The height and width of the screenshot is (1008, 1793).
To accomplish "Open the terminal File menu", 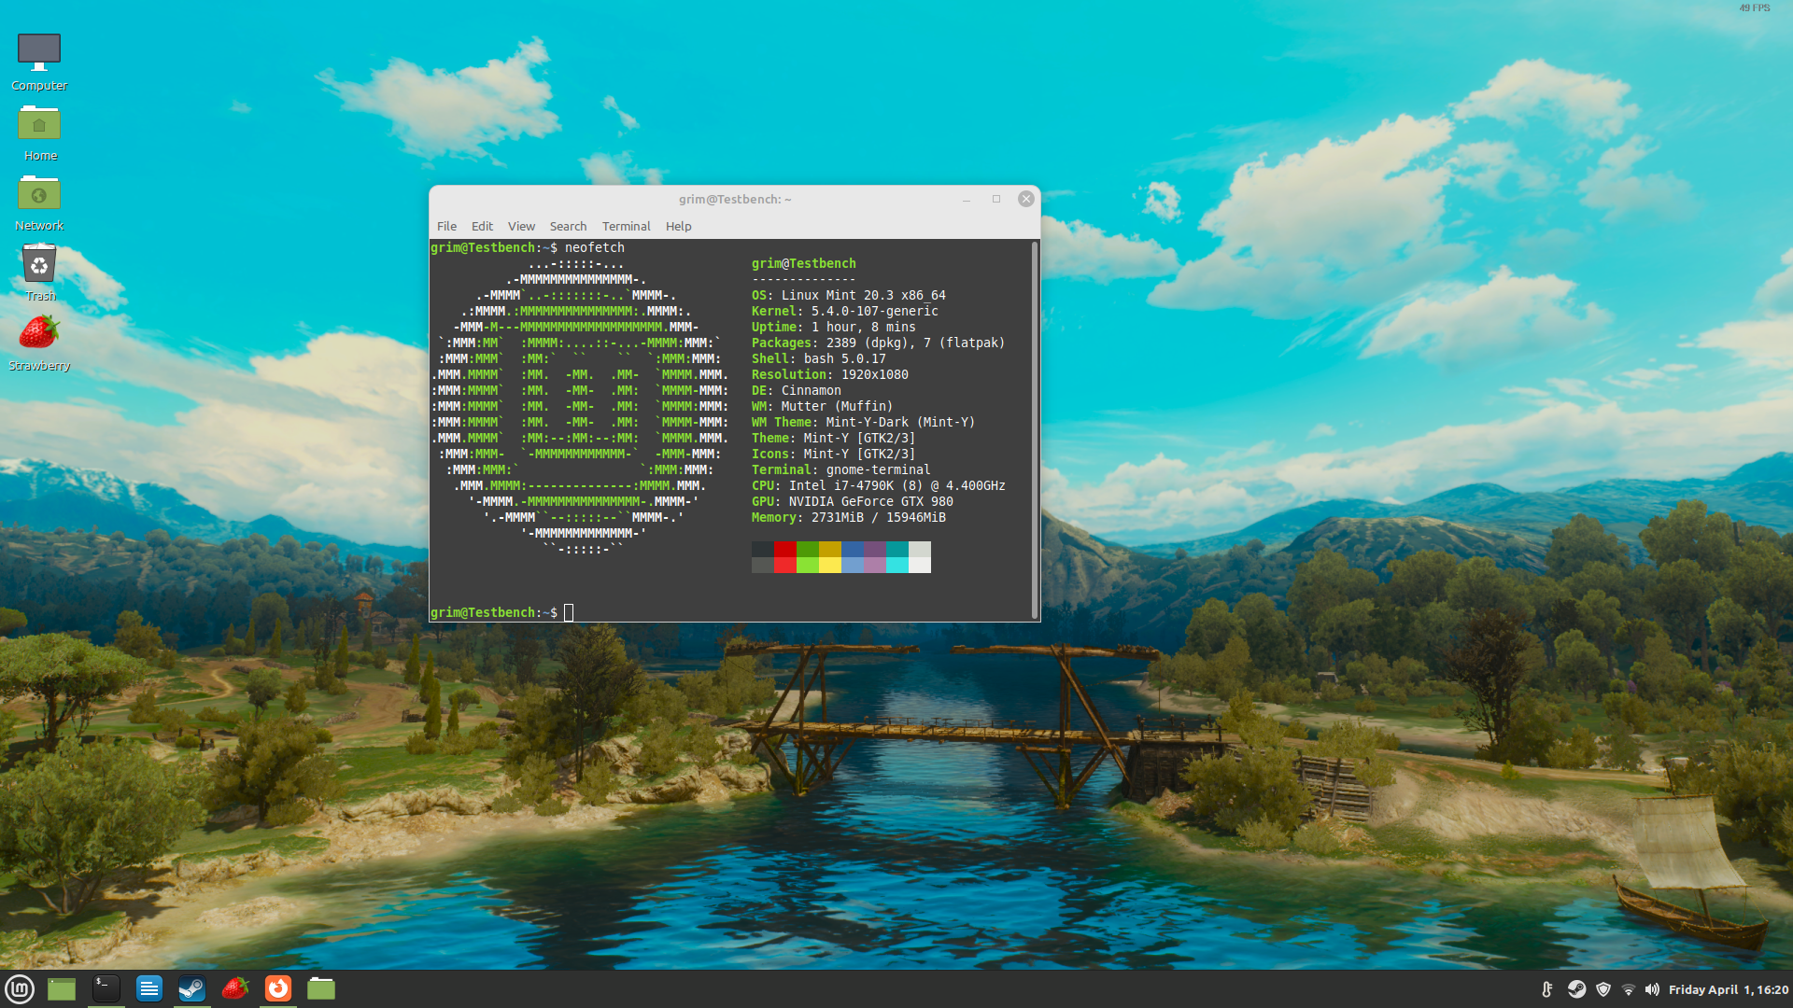I will pyautogui.click(x=446, y=226).
